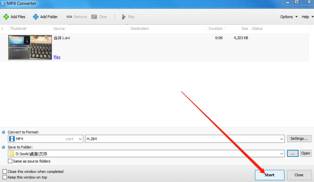Expand the Save to Folder path dropdown

(x=282, y=154)
